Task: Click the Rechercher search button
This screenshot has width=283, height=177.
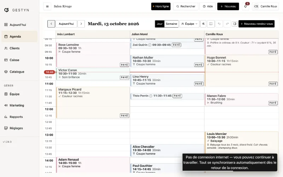Action: pos(186,6)
